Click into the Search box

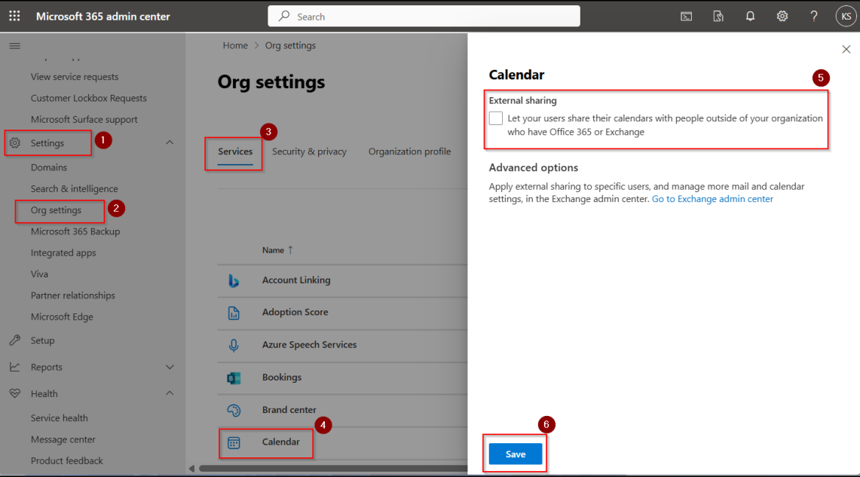pos(424,17)
